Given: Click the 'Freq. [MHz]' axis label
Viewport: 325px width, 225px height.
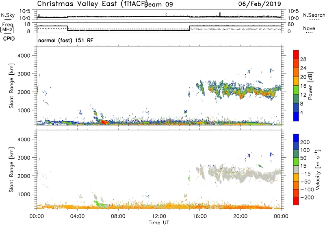Looking at the screenshot, I should coord(8,28).
